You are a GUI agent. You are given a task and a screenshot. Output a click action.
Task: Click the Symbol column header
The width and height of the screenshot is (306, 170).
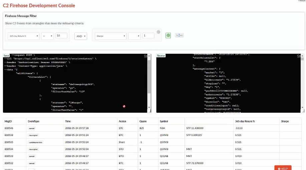coord(164,121)
